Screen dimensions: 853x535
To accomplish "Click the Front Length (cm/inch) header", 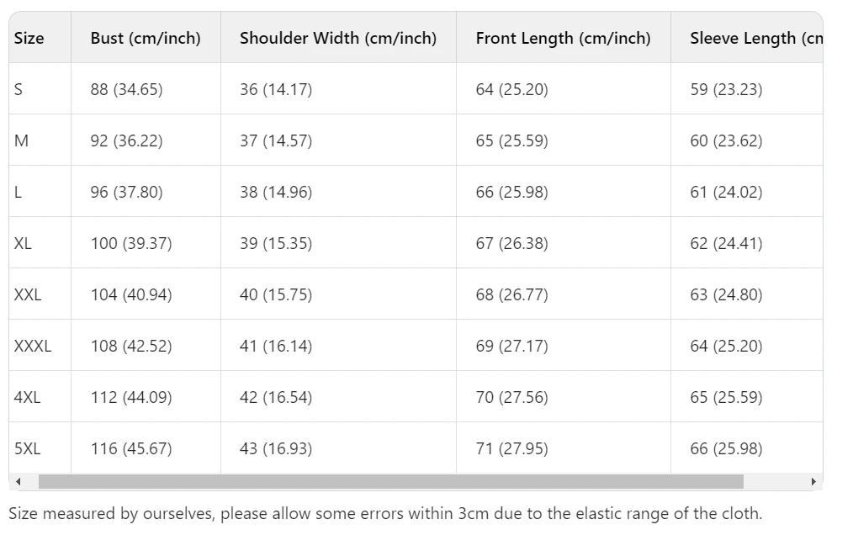I will point(563,38).
